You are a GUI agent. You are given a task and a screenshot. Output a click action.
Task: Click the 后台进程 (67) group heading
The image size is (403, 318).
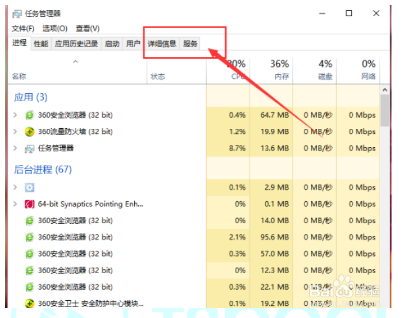pos(43,170)
